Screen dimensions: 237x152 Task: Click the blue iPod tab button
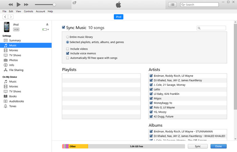118,17
